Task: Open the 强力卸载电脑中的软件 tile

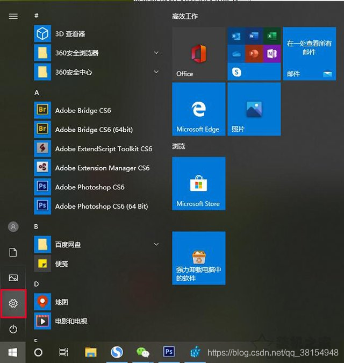Action: 199,258
